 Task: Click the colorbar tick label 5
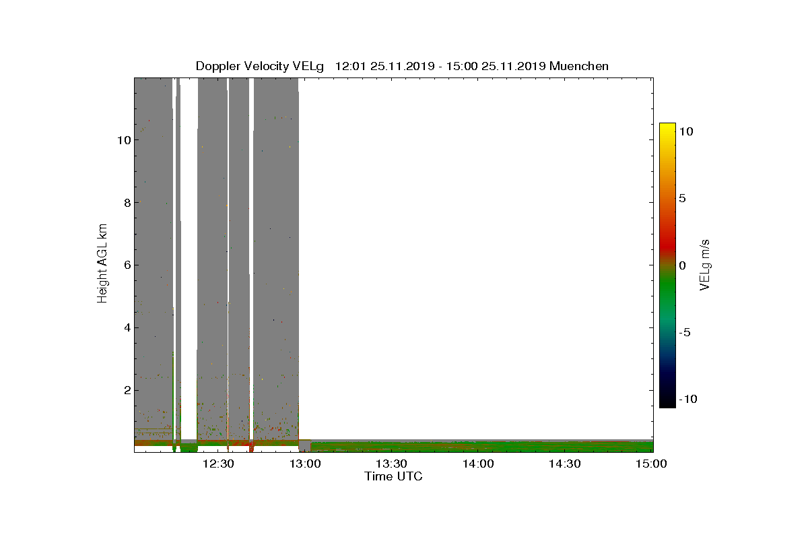(x=683, y=198)
